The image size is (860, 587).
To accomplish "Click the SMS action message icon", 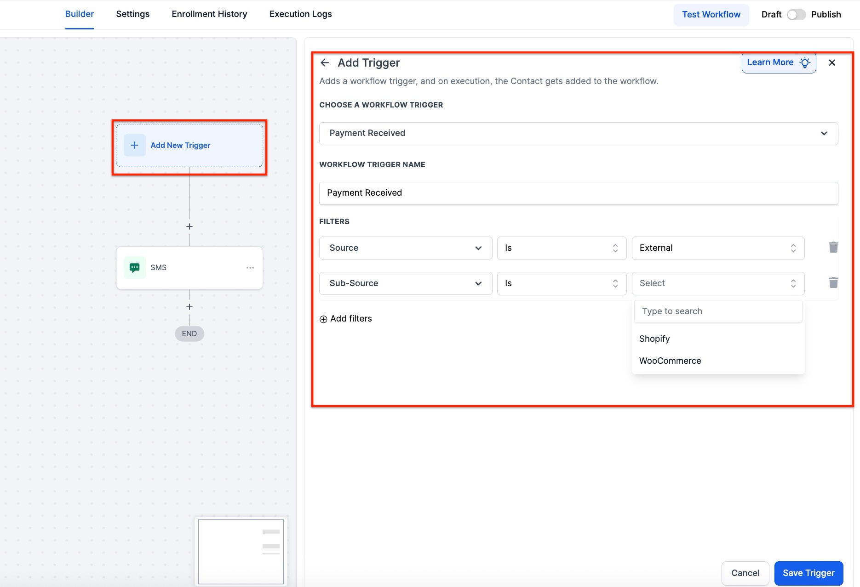I will point(135,268).
